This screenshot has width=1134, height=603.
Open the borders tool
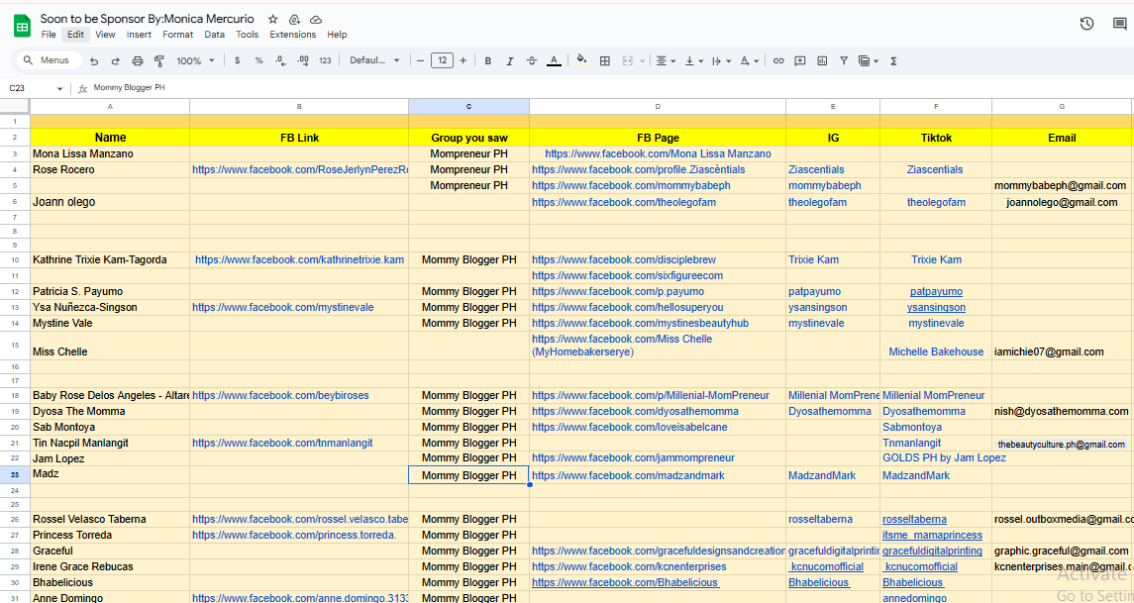pos(605,60)
